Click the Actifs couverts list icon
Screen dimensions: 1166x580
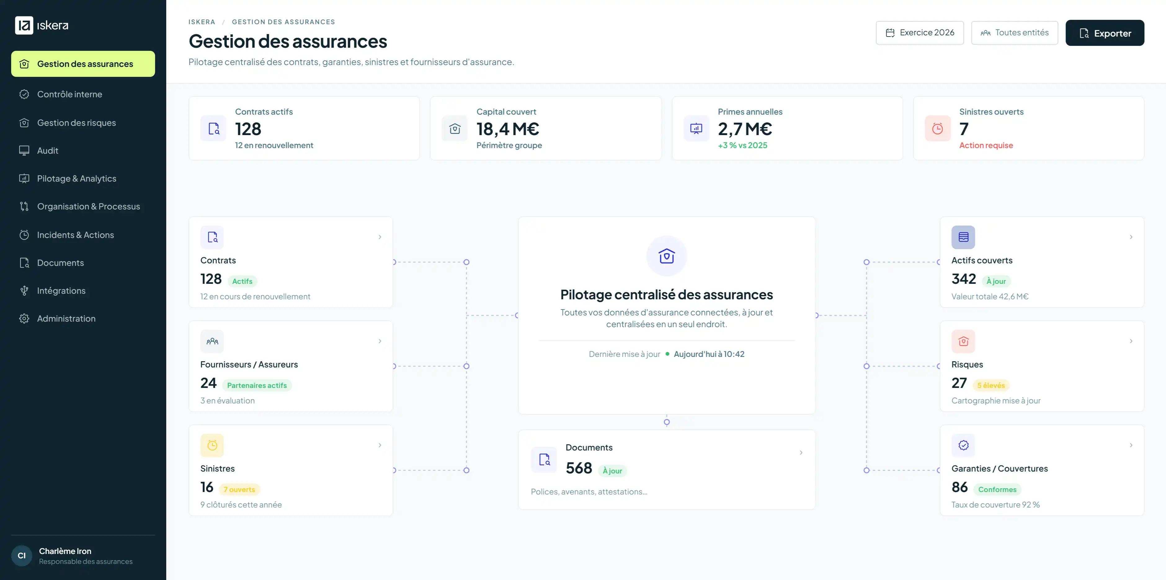[963, 237]
